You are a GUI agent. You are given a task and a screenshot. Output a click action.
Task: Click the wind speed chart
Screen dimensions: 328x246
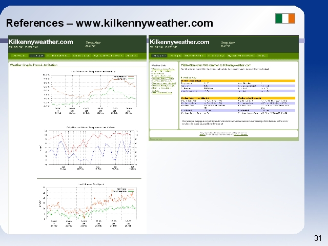pyautogui.click(x=88, y=205)
